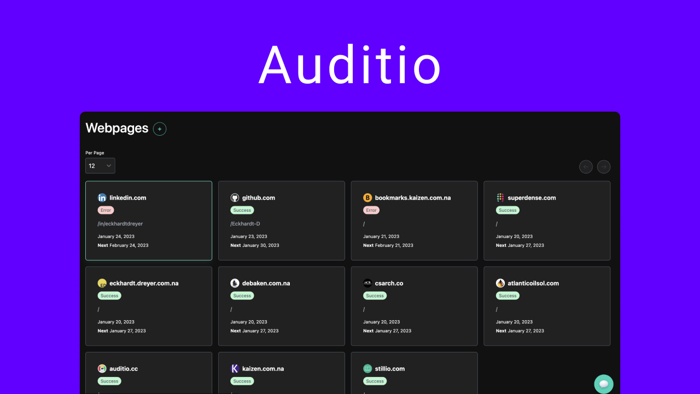
Task: Click the Success badge on stillio.com
Action: pyautogui.click(x=375, y=381)
